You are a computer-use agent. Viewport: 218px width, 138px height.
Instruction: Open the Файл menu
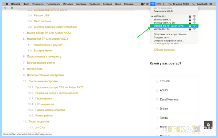26,4
